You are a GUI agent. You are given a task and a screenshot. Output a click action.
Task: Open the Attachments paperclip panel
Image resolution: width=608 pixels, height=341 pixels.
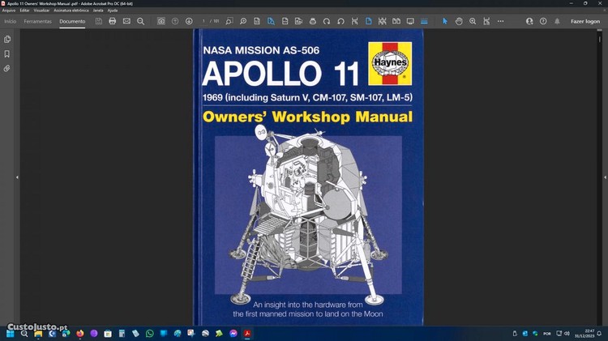7,68
